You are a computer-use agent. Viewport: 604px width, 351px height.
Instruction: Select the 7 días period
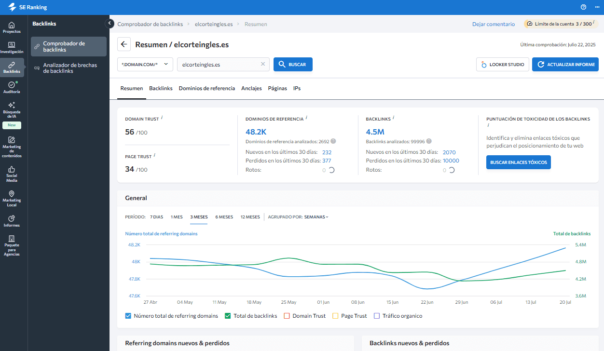point(156,217)
